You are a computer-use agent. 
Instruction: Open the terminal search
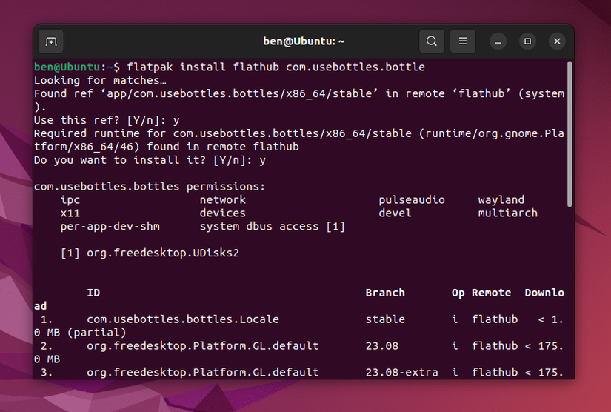click(431, 41)
